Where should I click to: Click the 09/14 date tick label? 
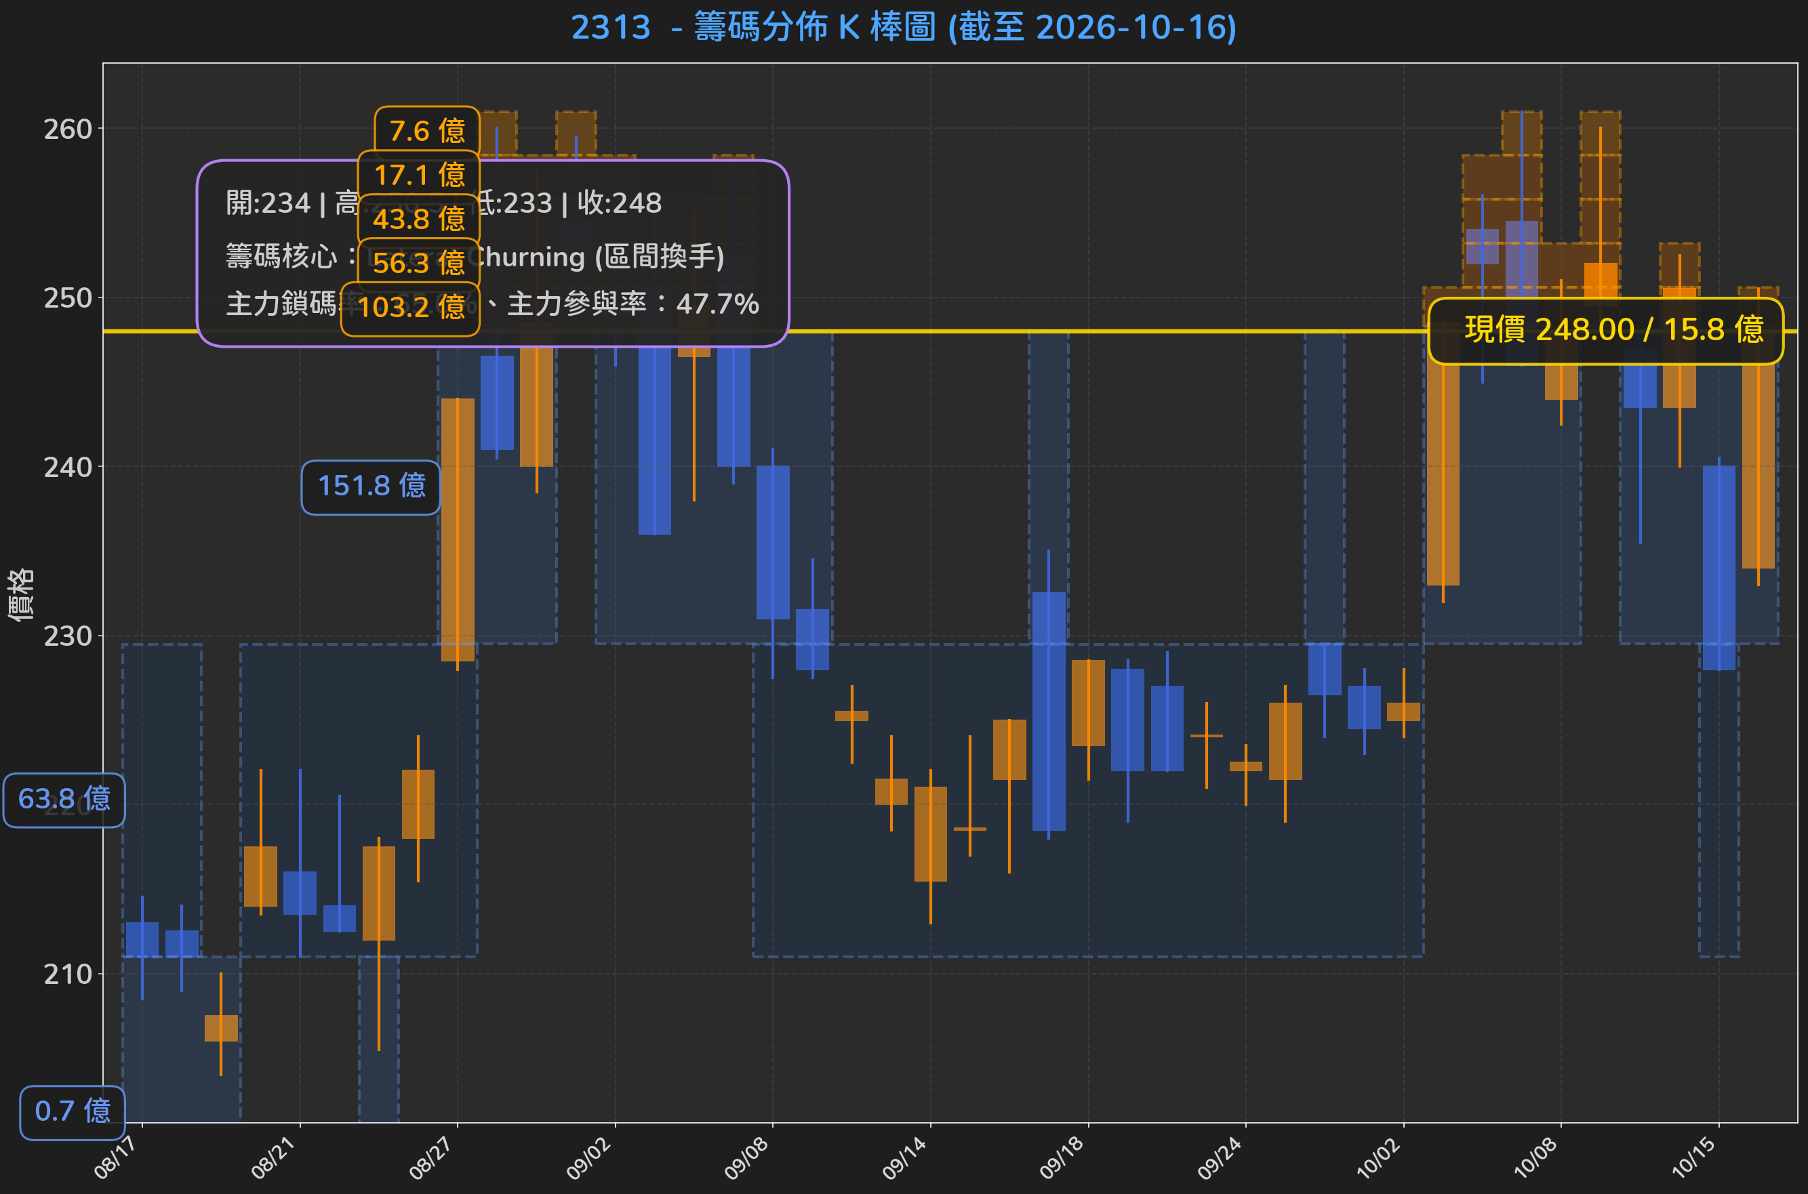click(904, 1157)
